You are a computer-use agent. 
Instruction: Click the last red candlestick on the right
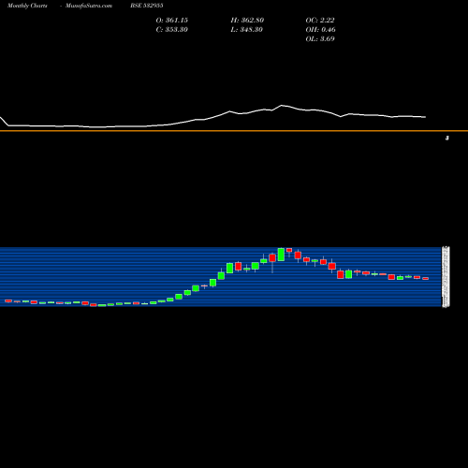(426, 278)
